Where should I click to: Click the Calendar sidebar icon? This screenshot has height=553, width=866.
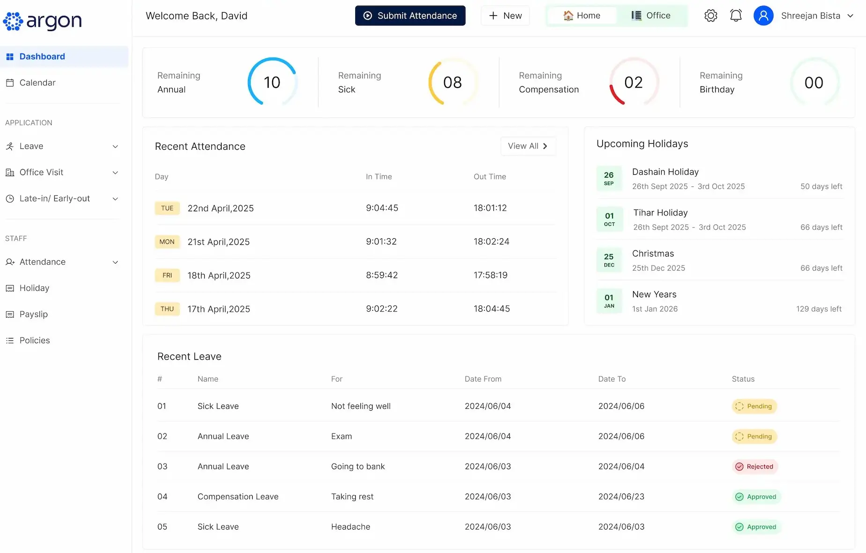pos(10,83)
